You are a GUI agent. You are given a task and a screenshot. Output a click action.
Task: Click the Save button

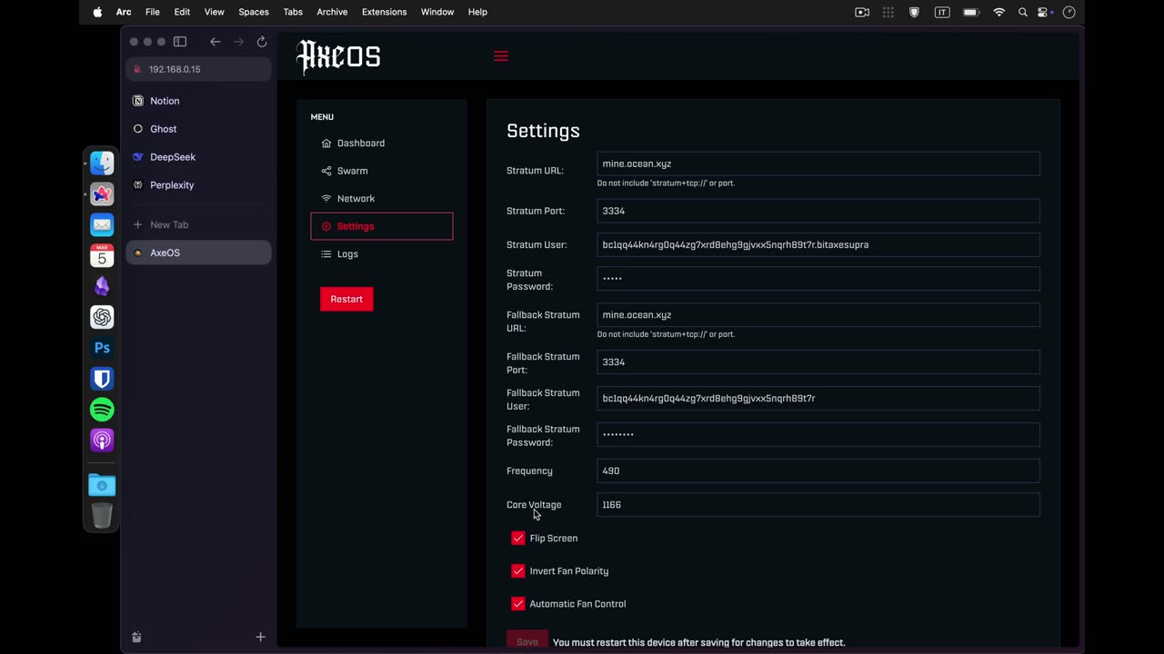pyautogui.click(x=527, y=639)
